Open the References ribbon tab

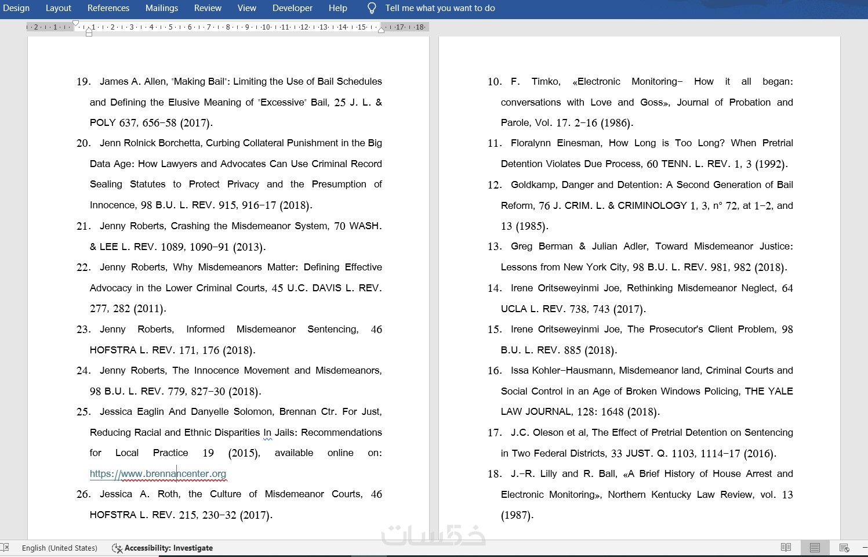click(108, 8)
